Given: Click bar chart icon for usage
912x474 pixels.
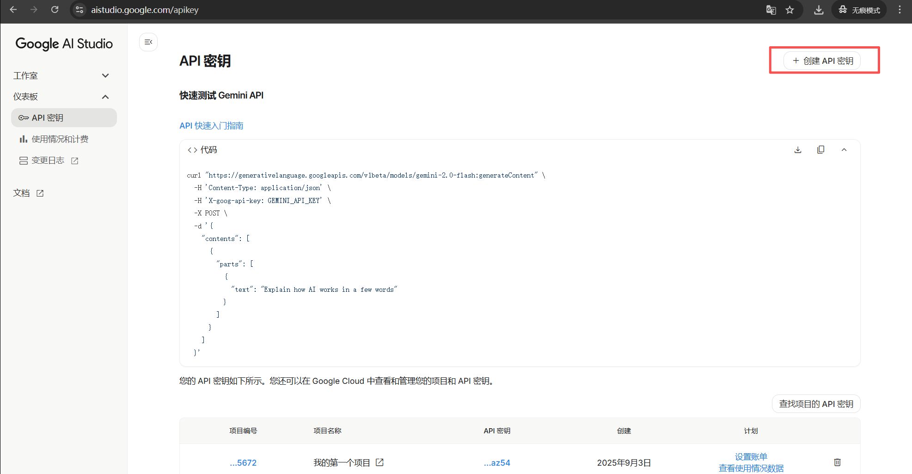Looking at the screenshot, I should [x=24, y=139].
